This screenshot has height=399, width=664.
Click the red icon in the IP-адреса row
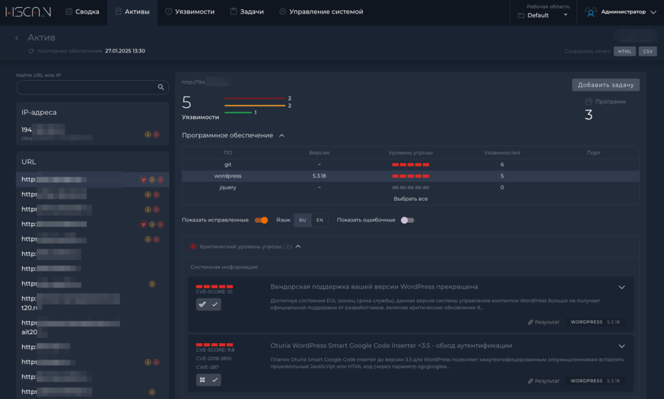pyautogui.click(x=156, y=134)
